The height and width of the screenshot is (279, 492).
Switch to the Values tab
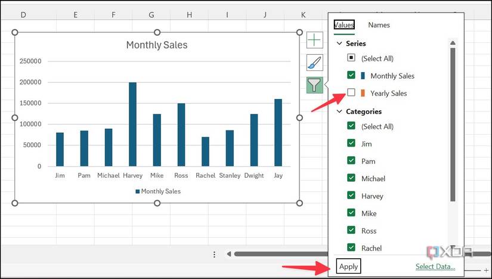pyautogui.click(x=344, y=25)
